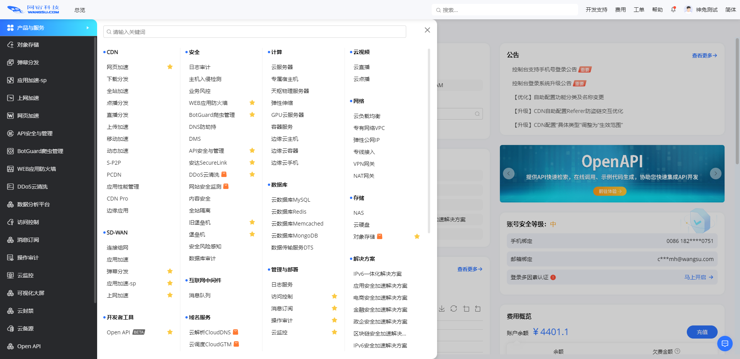The height and width of the screenshot is (359, 740).
Task: Open Open API sidebar icon
Action: point(10,346)
